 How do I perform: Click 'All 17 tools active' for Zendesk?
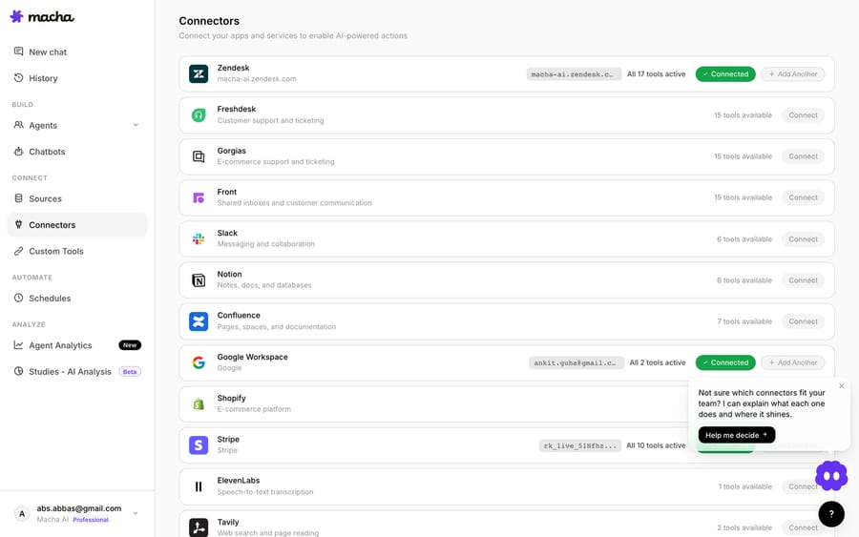point(656,73)
